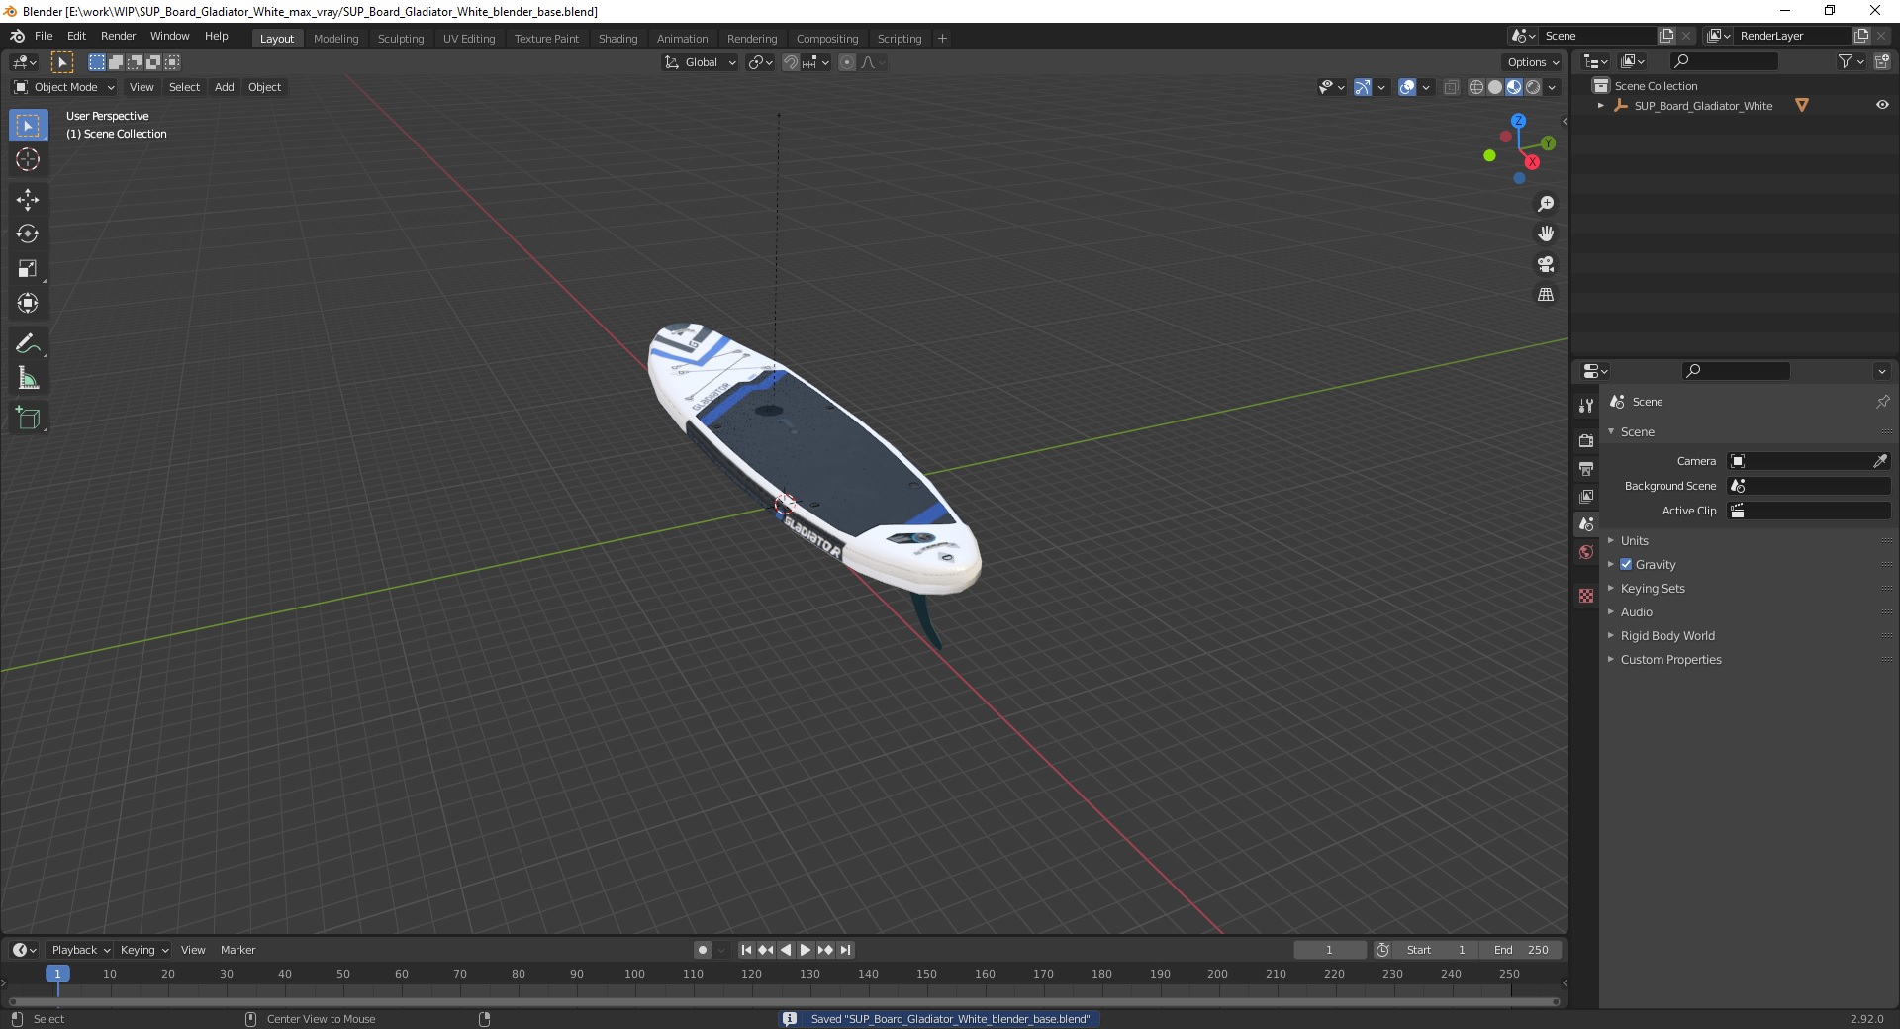Play the animation forward
This screenshot has width=1900, height=1029.
(806, 950)
